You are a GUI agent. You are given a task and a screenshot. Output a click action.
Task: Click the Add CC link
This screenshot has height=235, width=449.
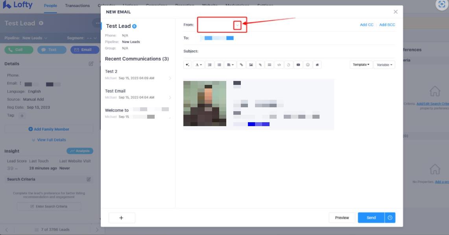[x=366, y=25]
